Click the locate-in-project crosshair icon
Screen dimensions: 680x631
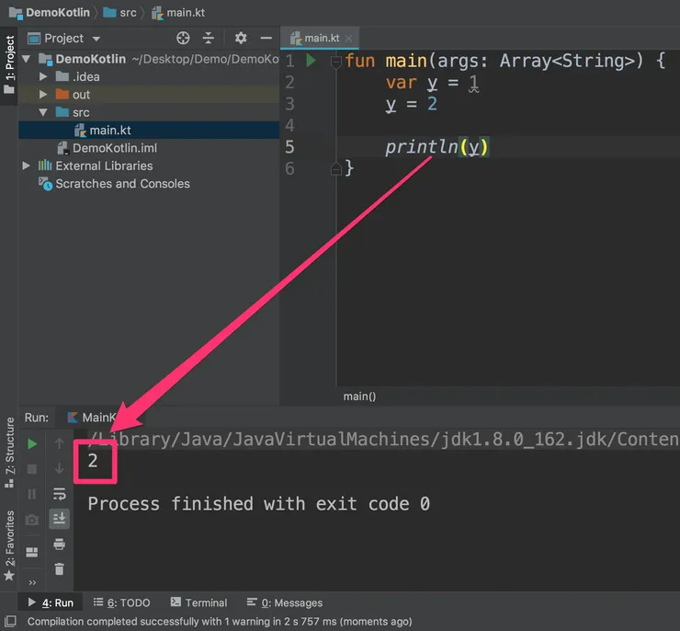[183, 39]
